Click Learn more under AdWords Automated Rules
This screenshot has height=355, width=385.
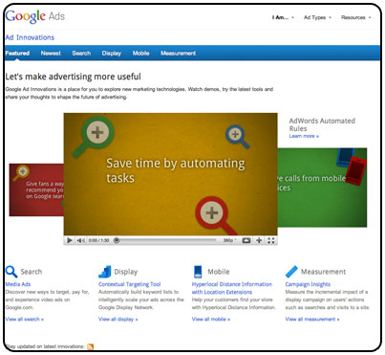304,136
